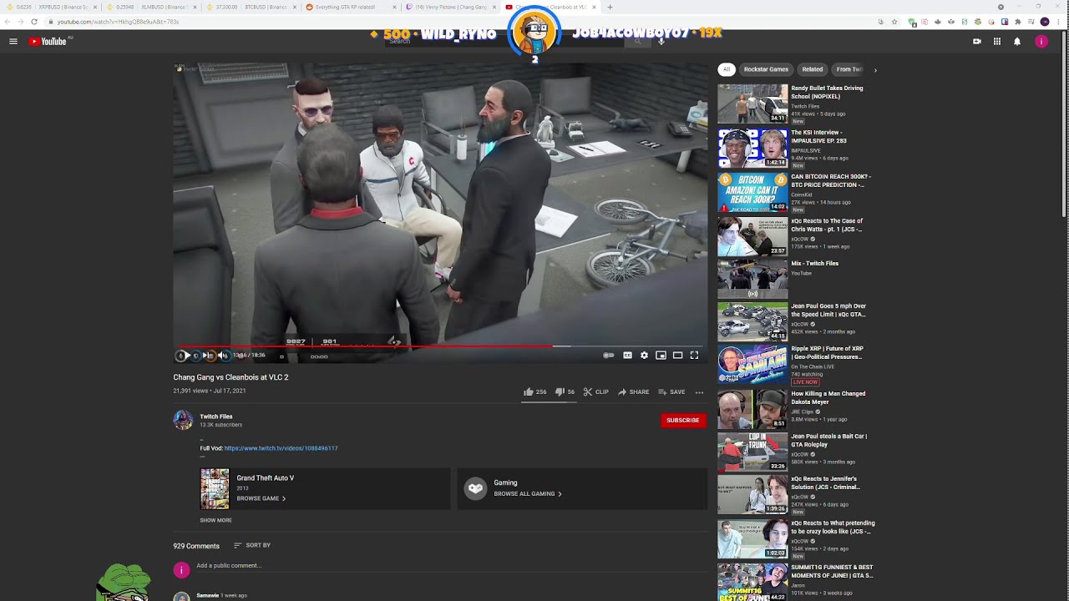Viewport: 1069px width, 601px height.
Task: Select the All filter chip
Action: [727, 69]
